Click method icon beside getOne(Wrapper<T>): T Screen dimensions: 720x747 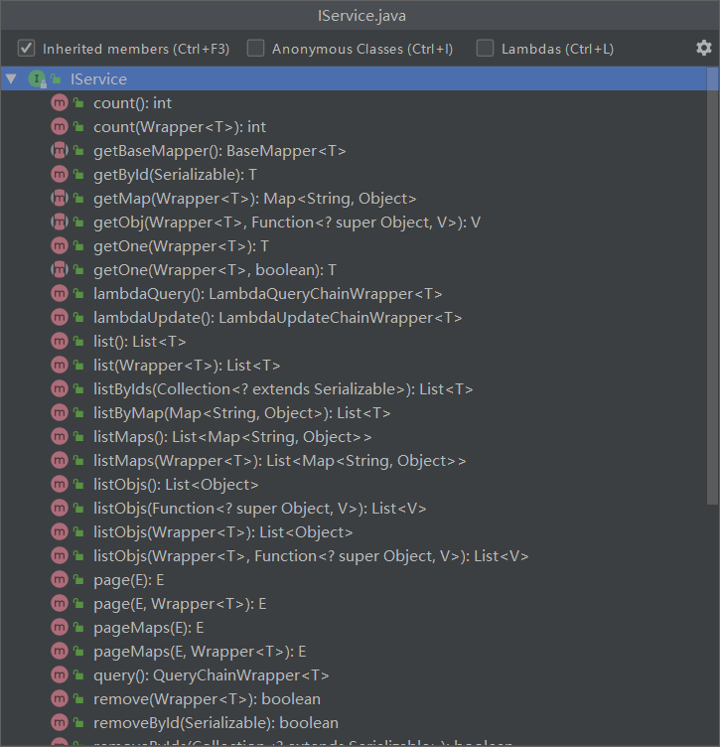click(60, 245)
